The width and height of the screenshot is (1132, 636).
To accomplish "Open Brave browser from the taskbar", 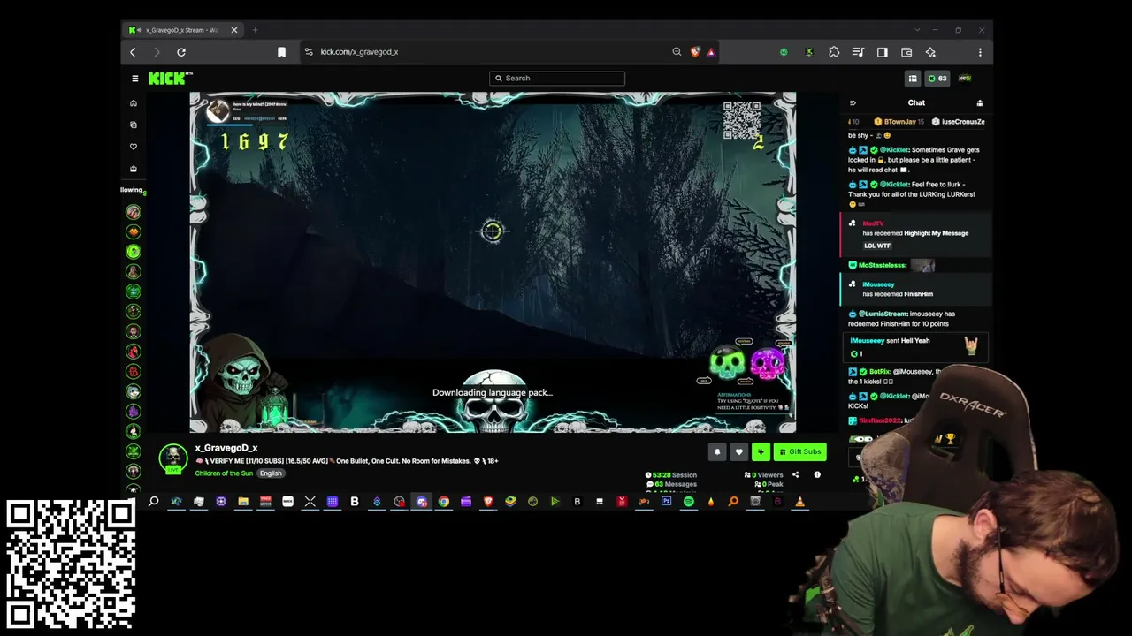I will (x=488, y=502).
